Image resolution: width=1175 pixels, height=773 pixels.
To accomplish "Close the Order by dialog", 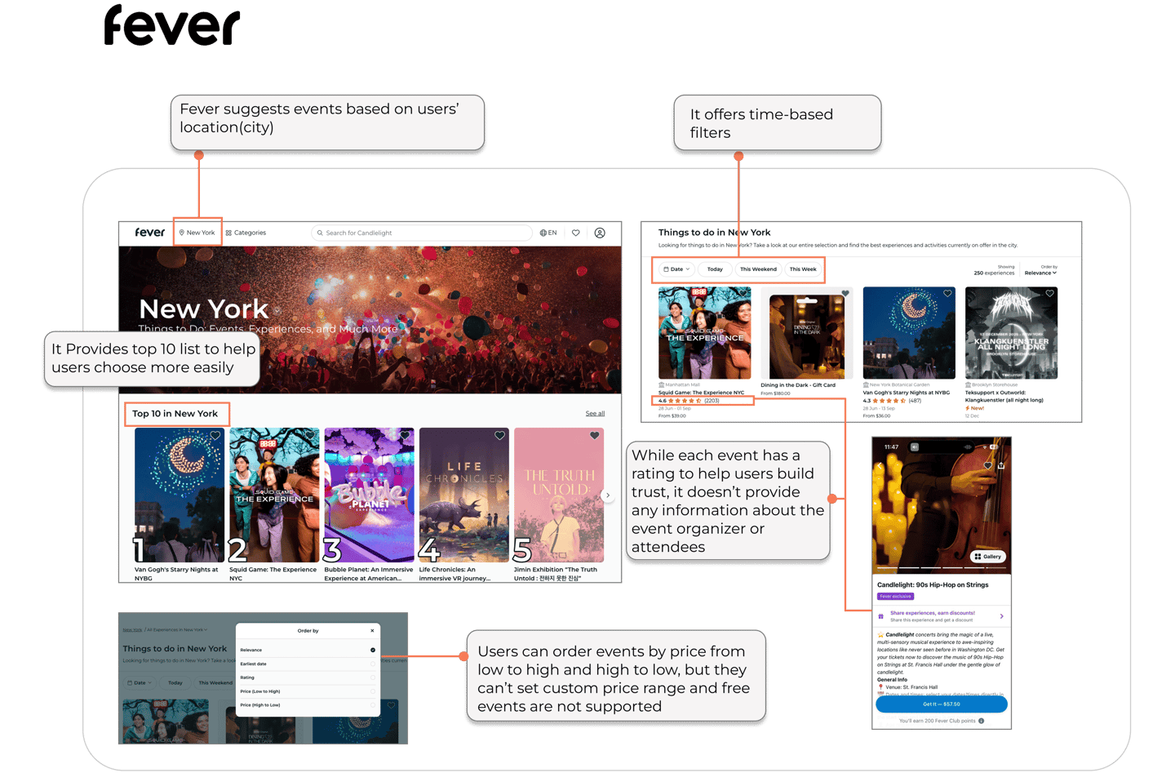I will coord(372,631).
